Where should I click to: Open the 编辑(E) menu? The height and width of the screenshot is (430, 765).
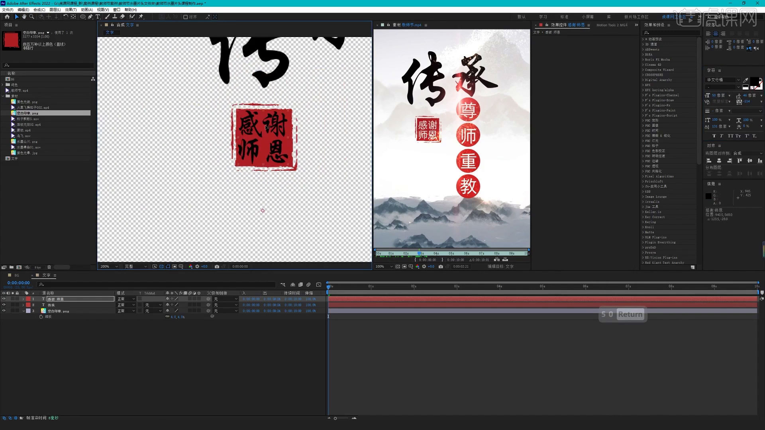click(x=23, y=10)
